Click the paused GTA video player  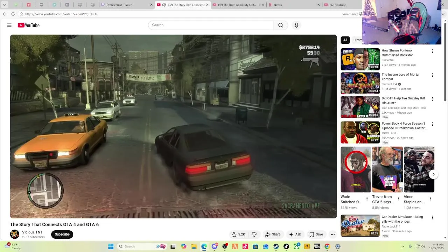click(173, 126)
